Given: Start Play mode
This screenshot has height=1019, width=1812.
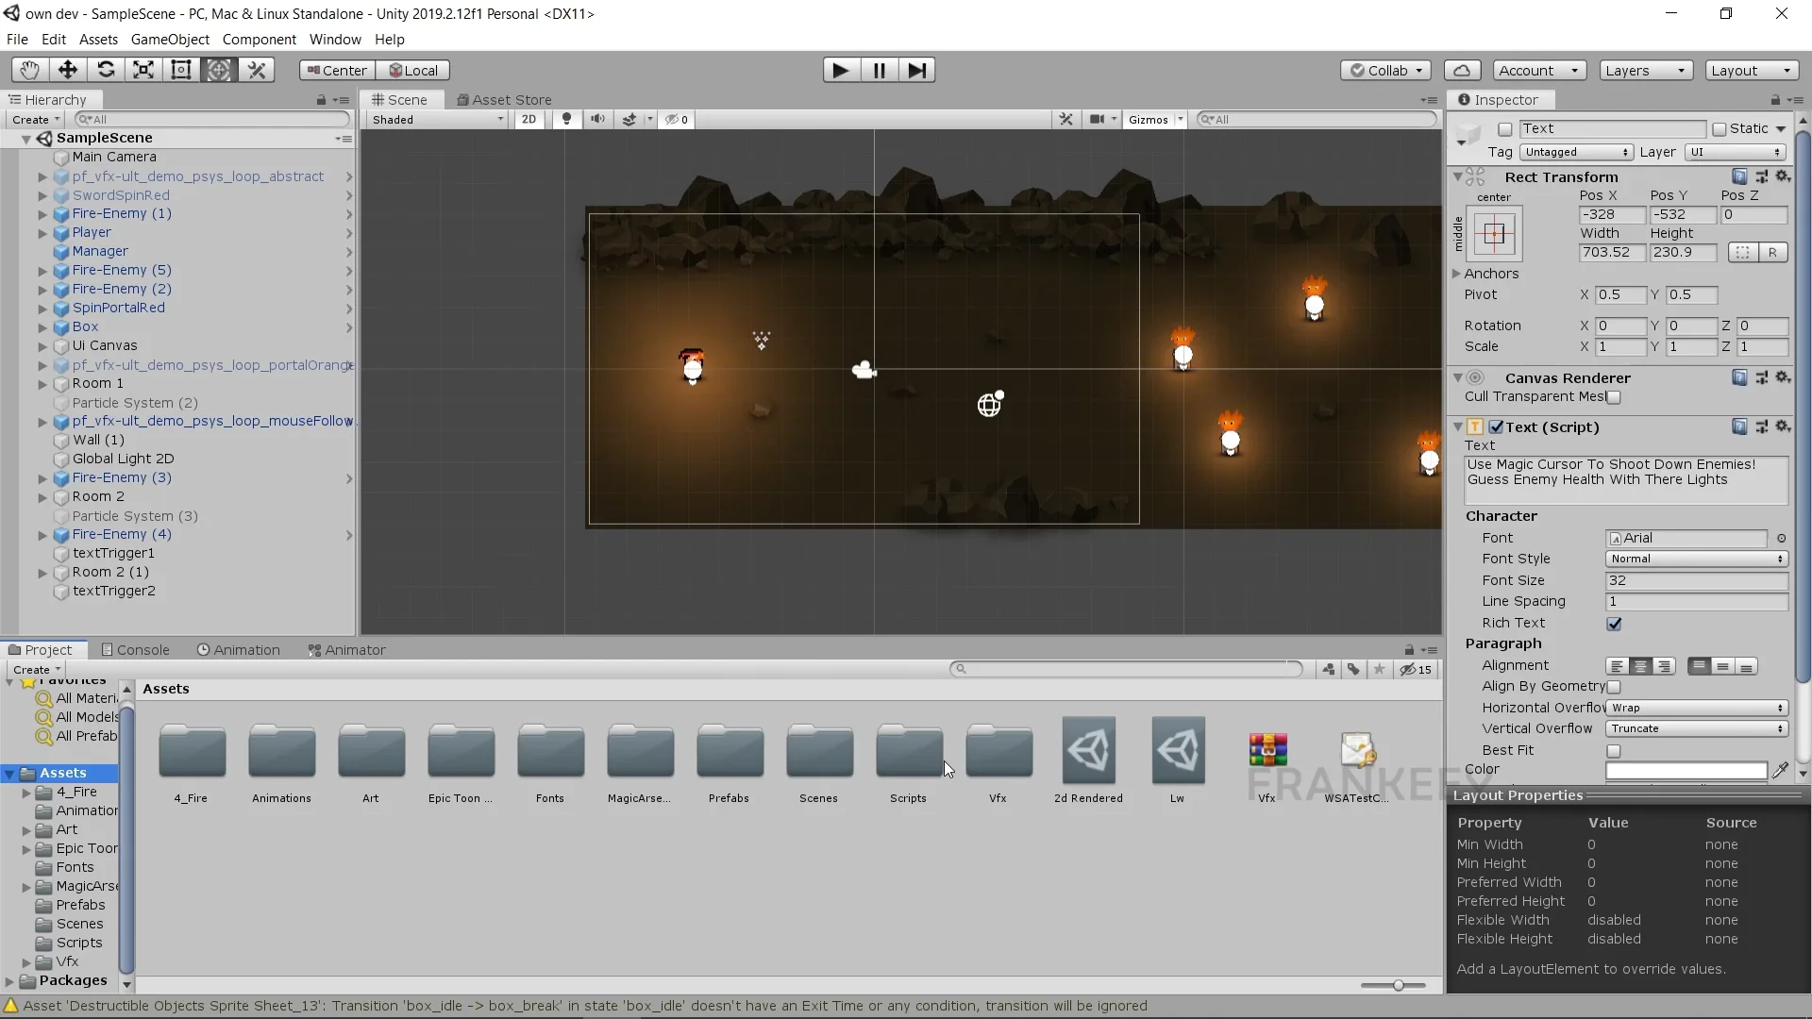Looking at the screenshot, I should click(x=840, y=70).
